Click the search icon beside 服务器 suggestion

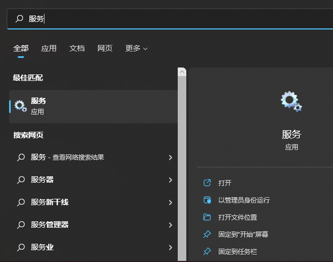pyautogui.click(x=21, y=180)
